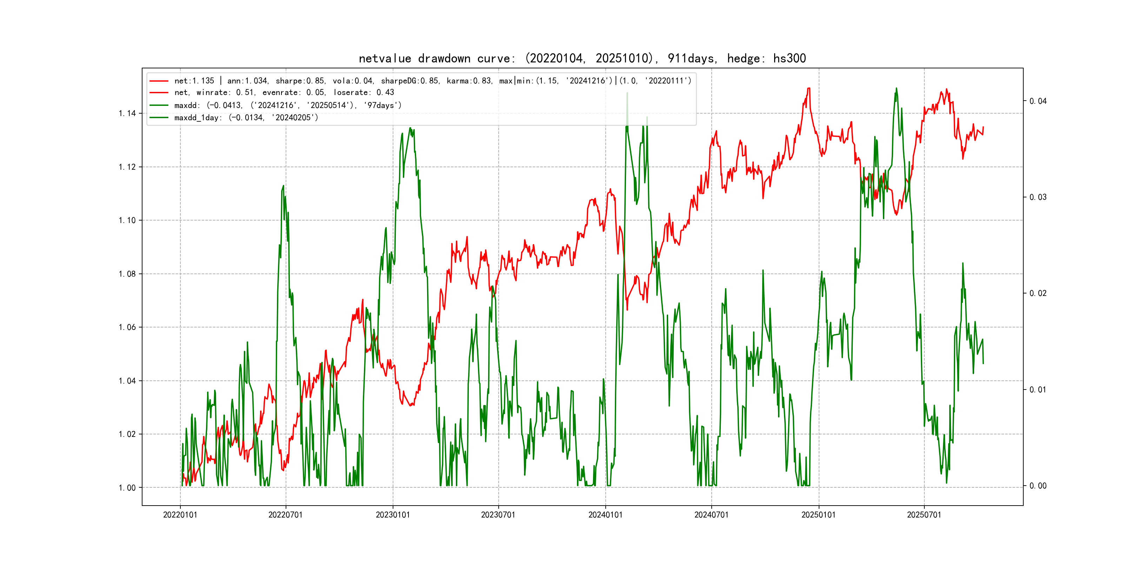Screen dimensions: 1137x568
Task: Click the 1.14 left axis tick label
Action: [x=127, y=113]
